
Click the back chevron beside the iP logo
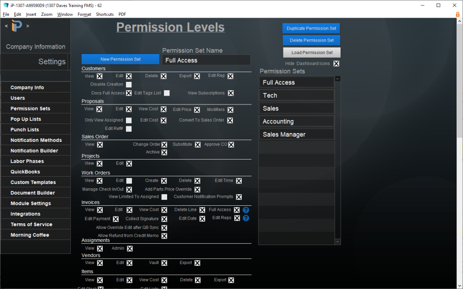(x=6, y=25)
